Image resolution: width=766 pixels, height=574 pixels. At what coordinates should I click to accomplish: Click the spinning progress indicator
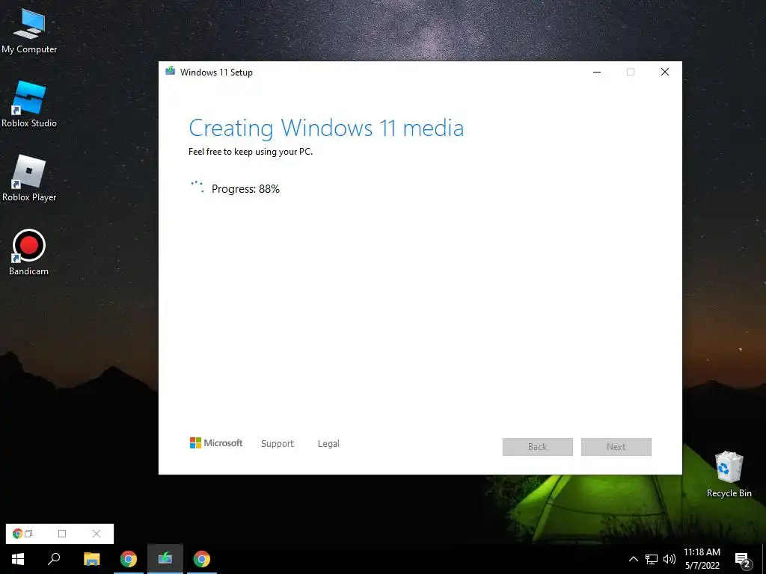[x=197, y=186]
